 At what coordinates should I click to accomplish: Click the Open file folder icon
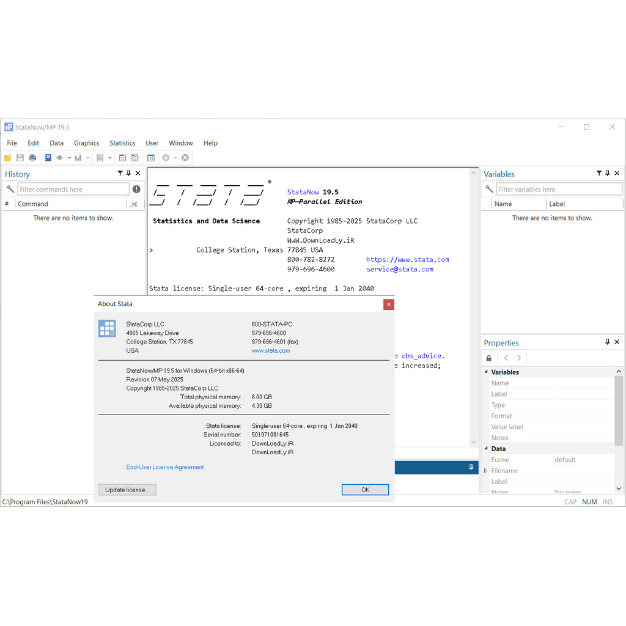8,158
